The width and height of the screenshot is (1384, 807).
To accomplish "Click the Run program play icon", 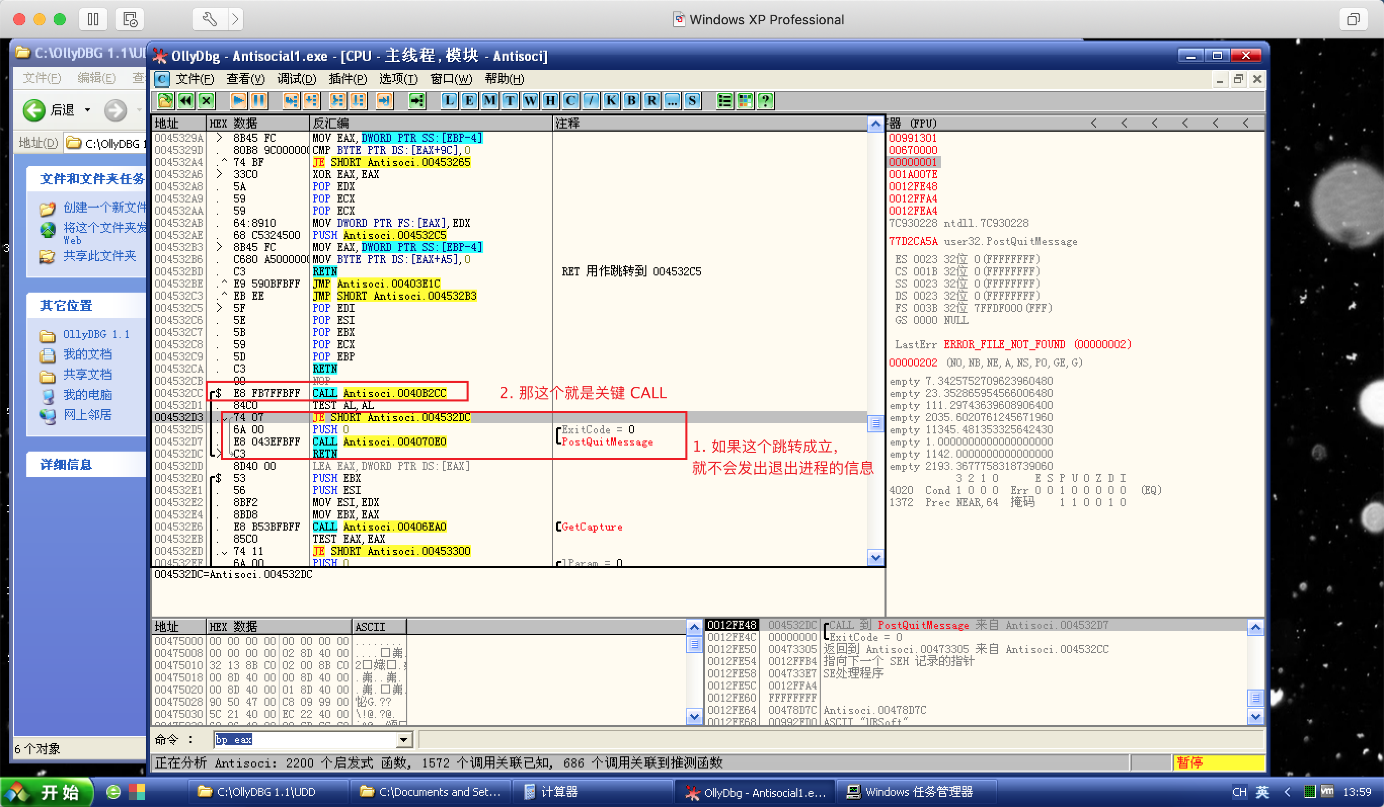I will point(239,100).
